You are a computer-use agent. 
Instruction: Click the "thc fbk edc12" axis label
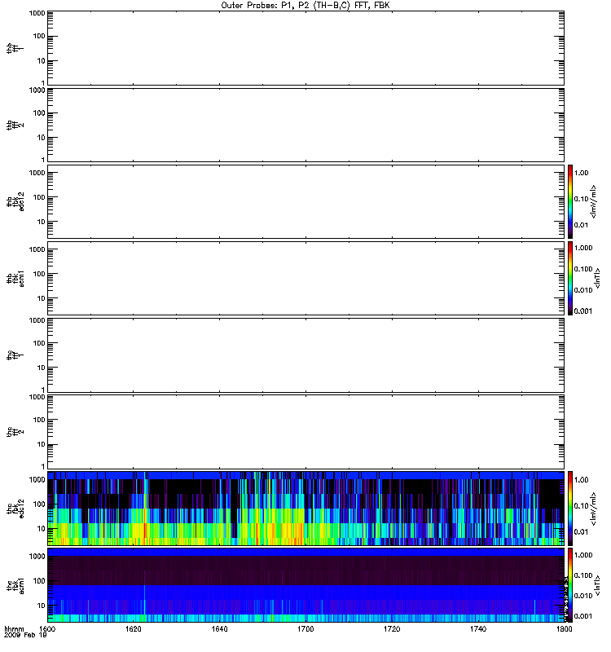tap(15, 508)
